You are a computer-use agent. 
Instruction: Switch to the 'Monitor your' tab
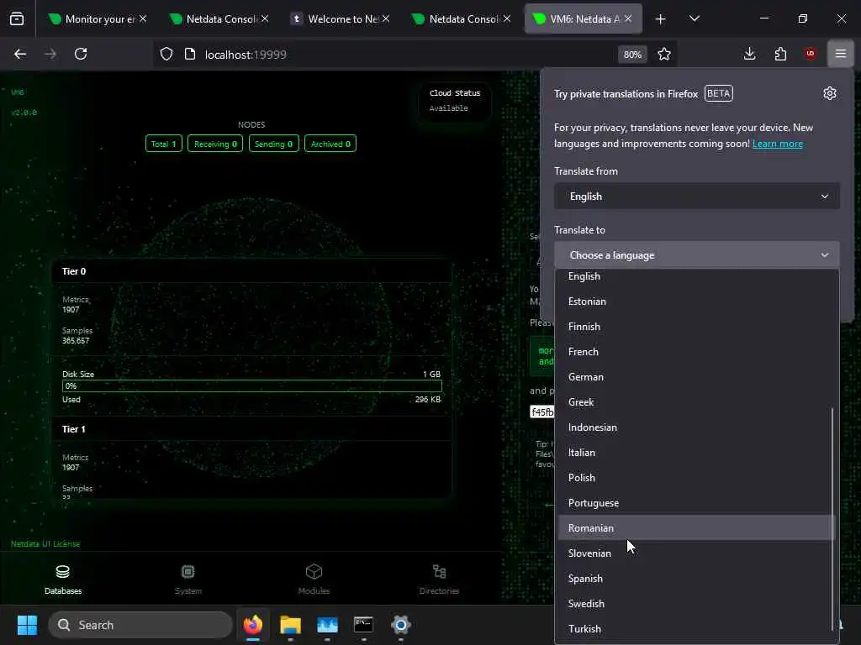tap(98, 18)
